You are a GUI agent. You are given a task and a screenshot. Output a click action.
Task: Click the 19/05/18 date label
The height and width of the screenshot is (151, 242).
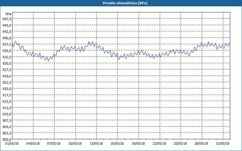138,144
